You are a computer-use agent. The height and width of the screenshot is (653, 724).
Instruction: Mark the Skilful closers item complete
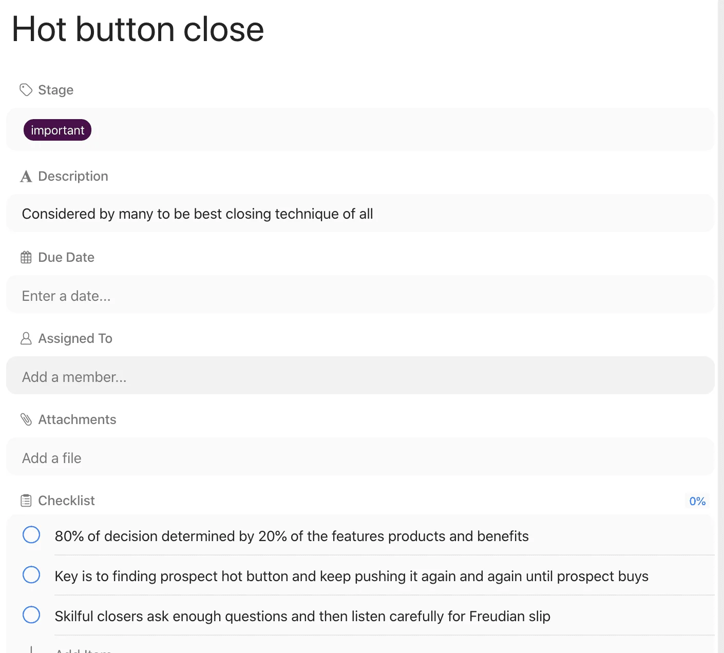(31, 615)
